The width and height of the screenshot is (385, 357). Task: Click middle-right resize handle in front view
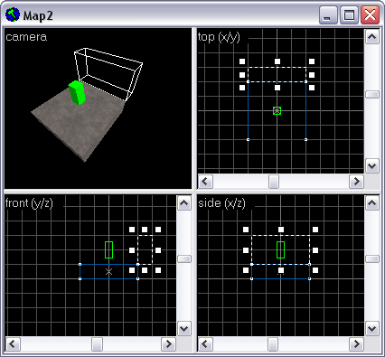[x=158, y=250]
